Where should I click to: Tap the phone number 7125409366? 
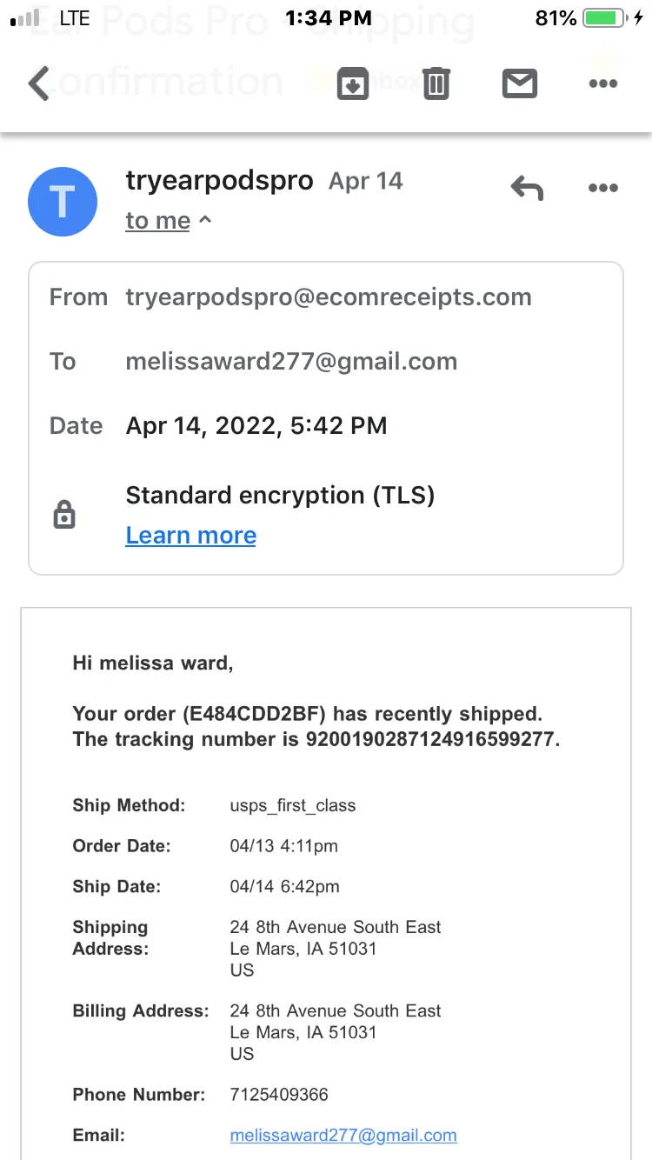click(x=279, y=1094)
